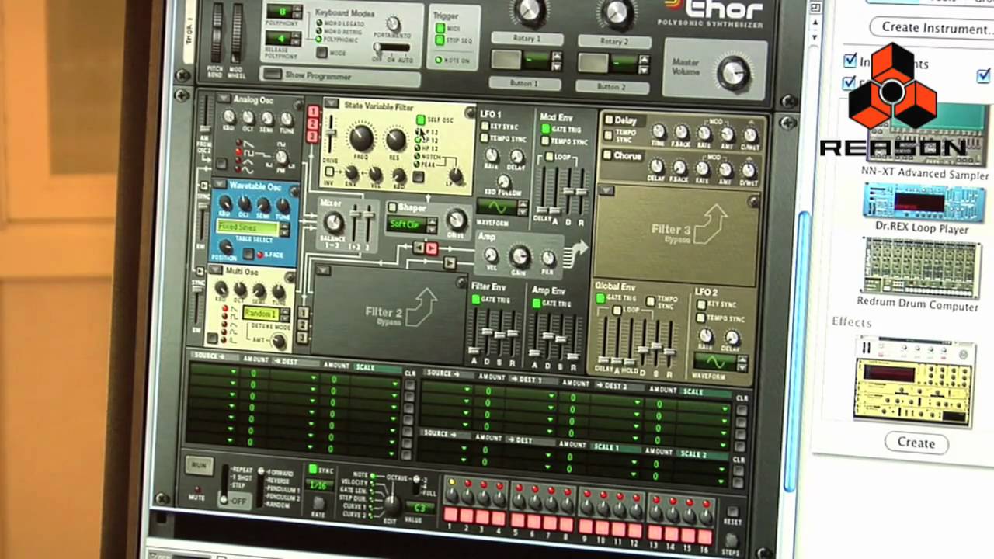Click the Wavetable Osc Position knob
This screenshot has height=559, width=994.
(x=227, y=247)
